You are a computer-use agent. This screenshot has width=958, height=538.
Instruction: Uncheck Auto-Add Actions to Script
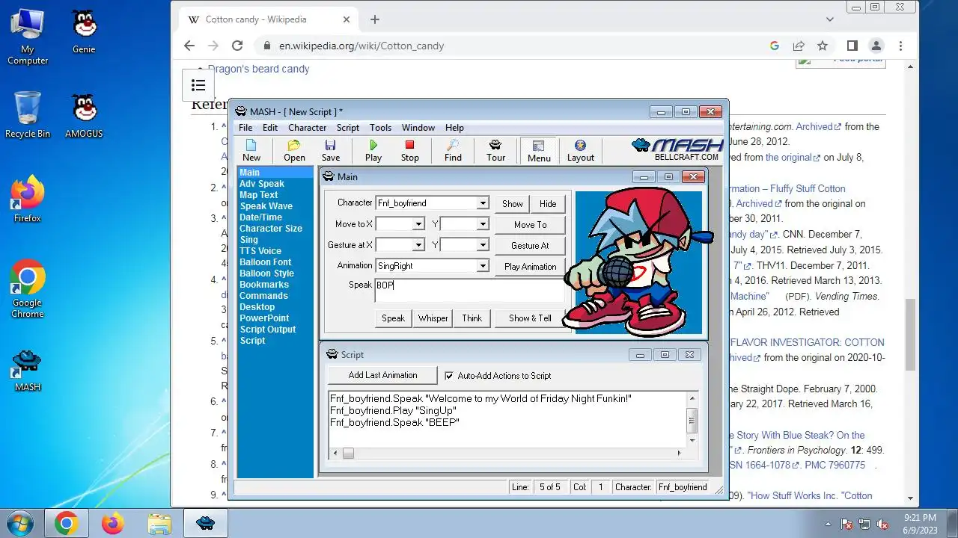[x=449, y=376]
